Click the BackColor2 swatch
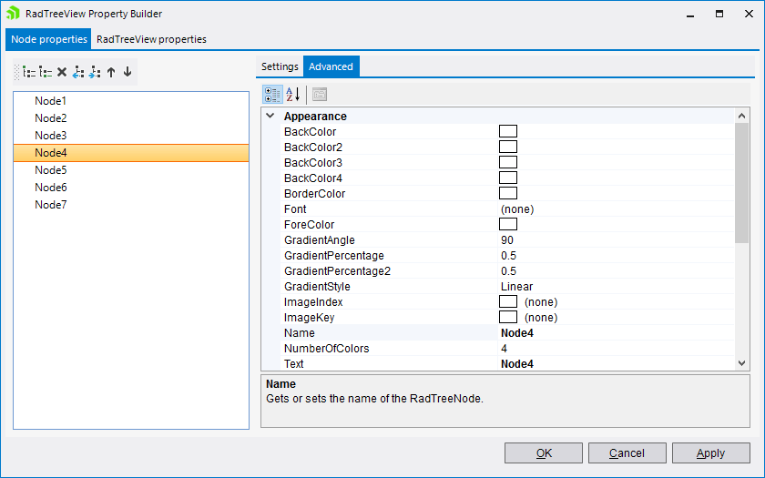This screenshot has height=478, width=765. pyautogui.click(x=508, y=147)
